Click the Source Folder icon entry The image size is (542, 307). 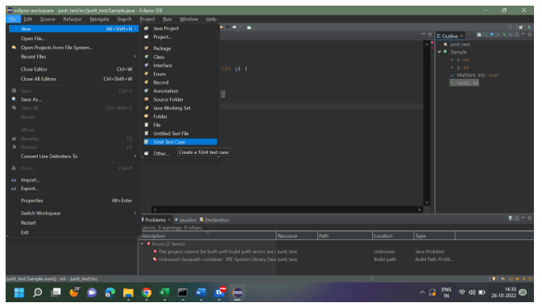(147, 99)
